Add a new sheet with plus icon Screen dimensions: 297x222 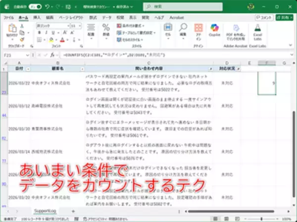[73, 211]
